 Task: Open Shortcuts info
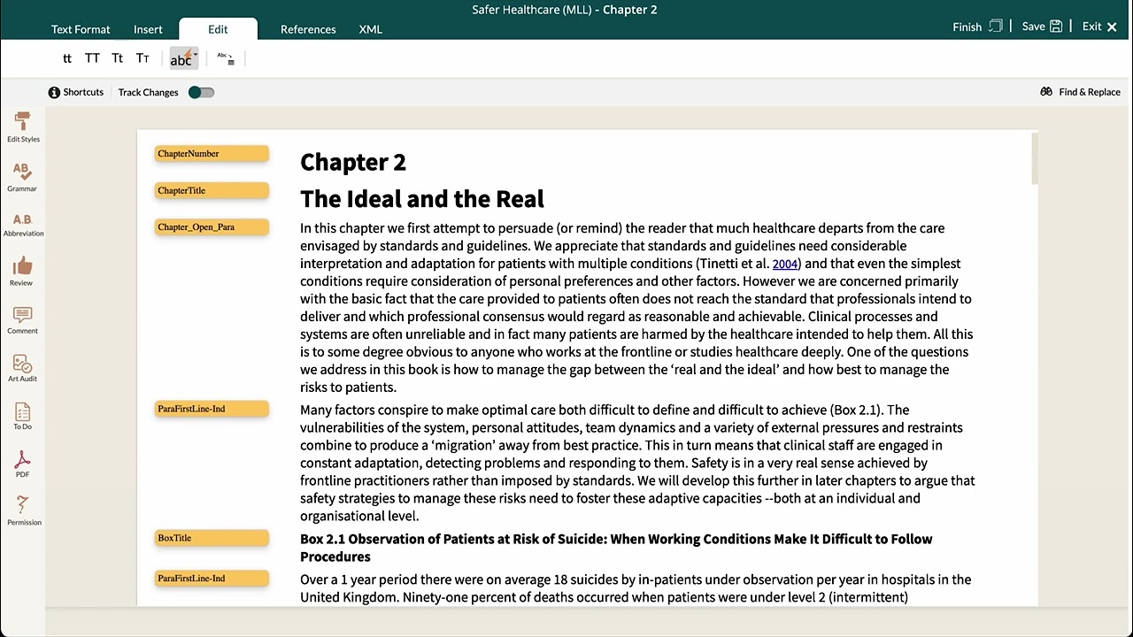76,92
